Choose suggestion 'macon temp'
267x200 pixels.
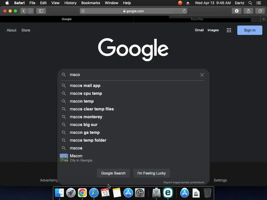(133, 101)
